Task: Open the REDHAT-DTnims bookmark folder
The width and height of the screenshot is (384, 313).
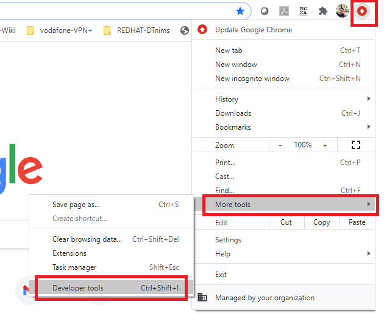Action: pos(137,30)
